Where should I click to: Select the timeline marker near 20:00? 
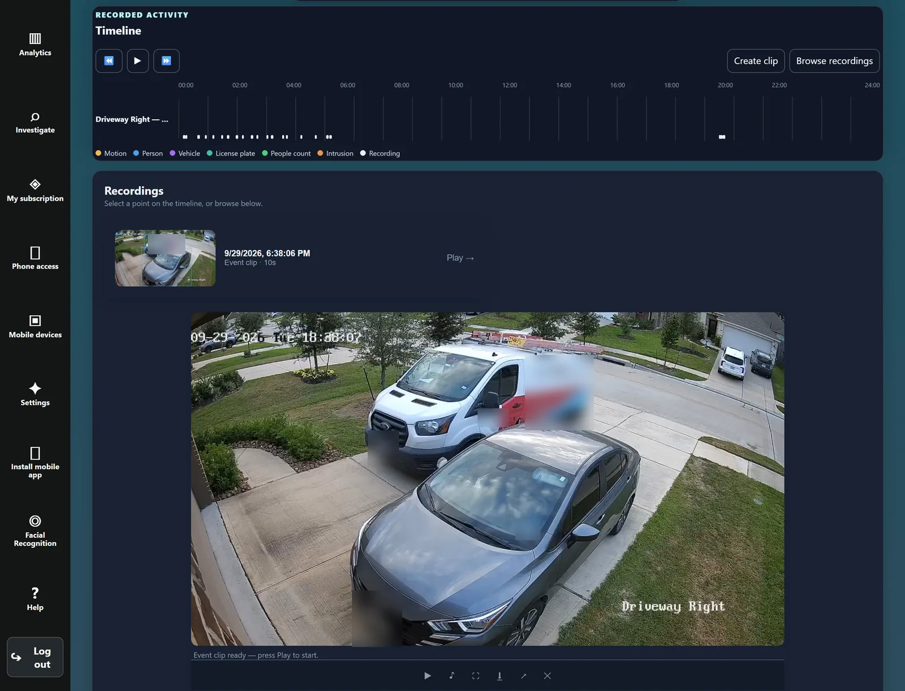point(722,137)
